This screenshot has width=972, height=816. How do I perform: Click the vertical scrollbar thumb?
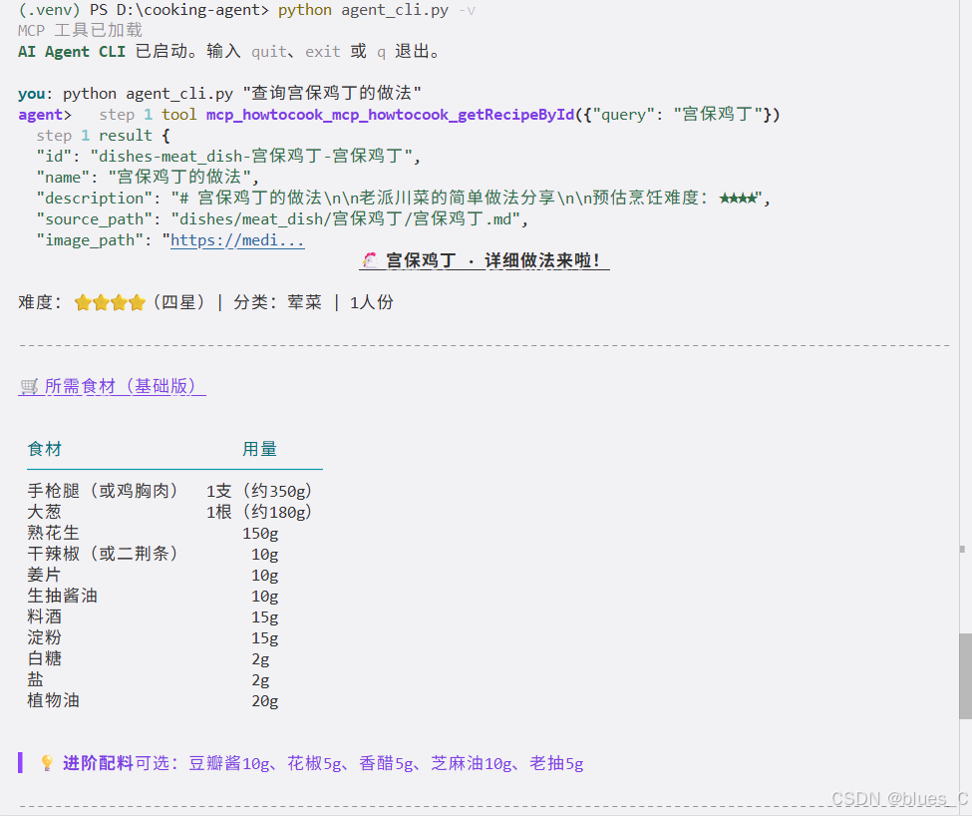coord(965,676)
